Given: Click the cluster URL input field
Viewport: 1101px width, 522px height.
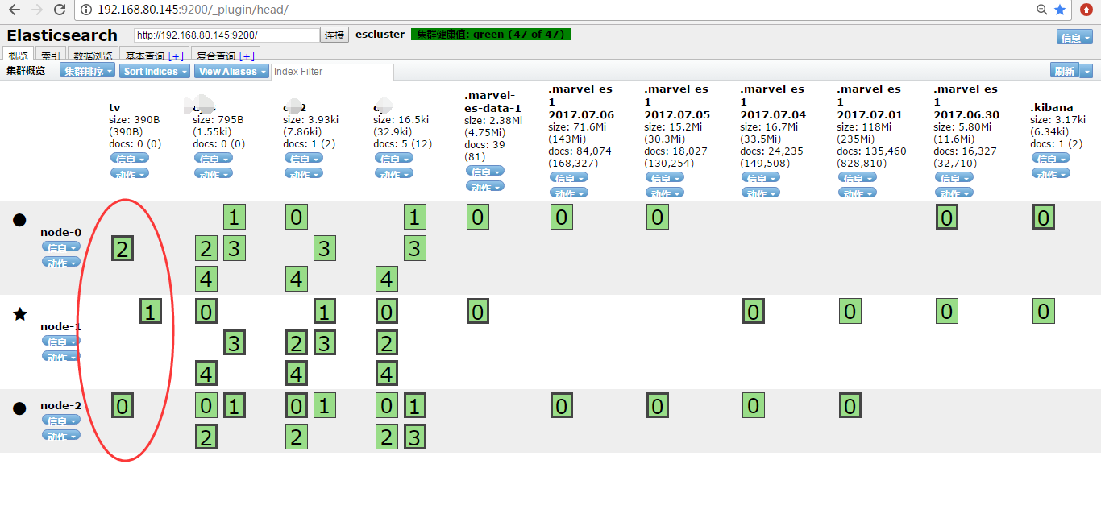Looking at the screenshot, I should pos(226,35).
